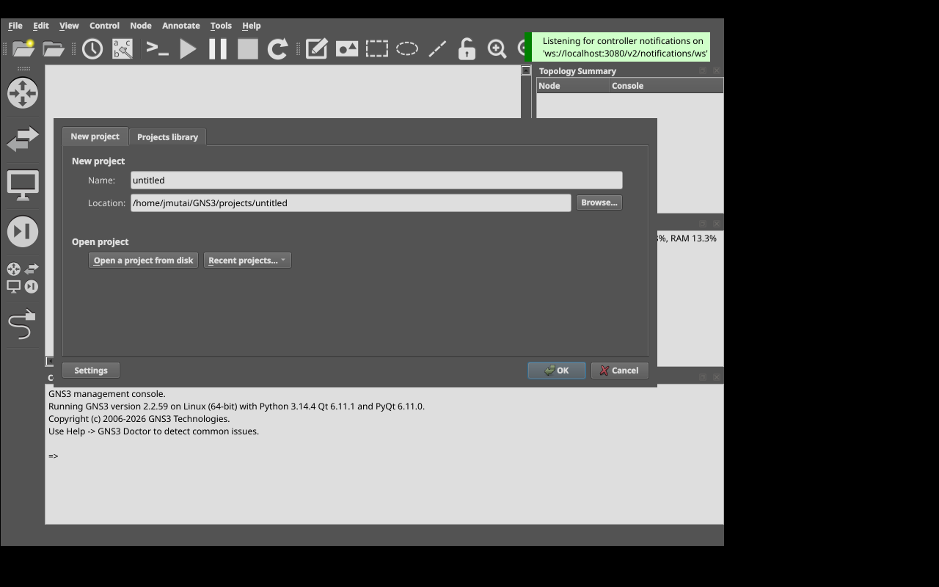Stop all nodes with stop icon
The height and width of the screenshot is (587, 939).
248,49
